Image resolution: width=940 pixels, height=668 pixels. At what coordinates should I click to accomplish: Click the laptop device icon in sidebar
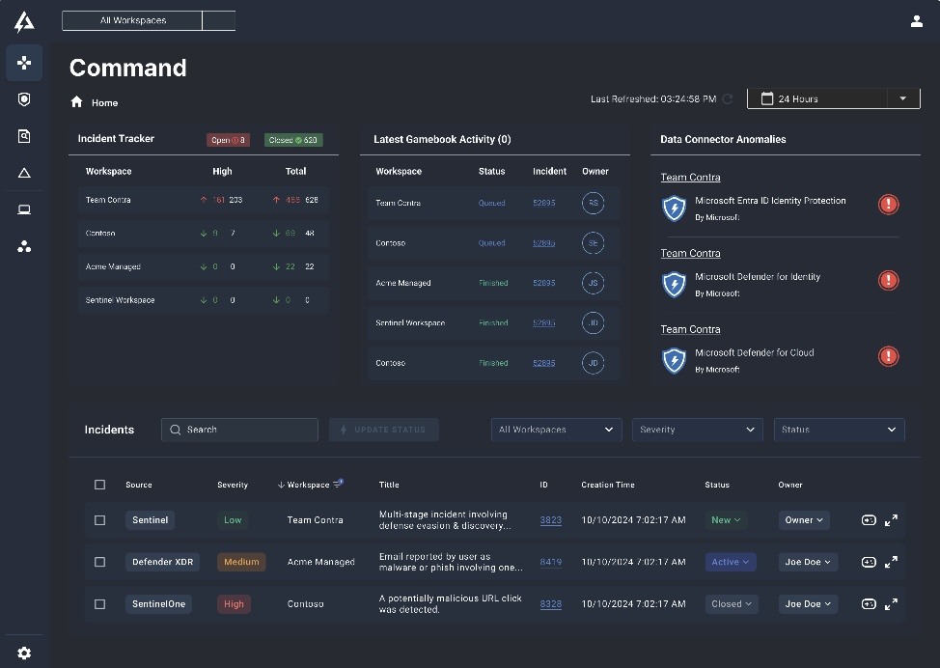(24, 209)
